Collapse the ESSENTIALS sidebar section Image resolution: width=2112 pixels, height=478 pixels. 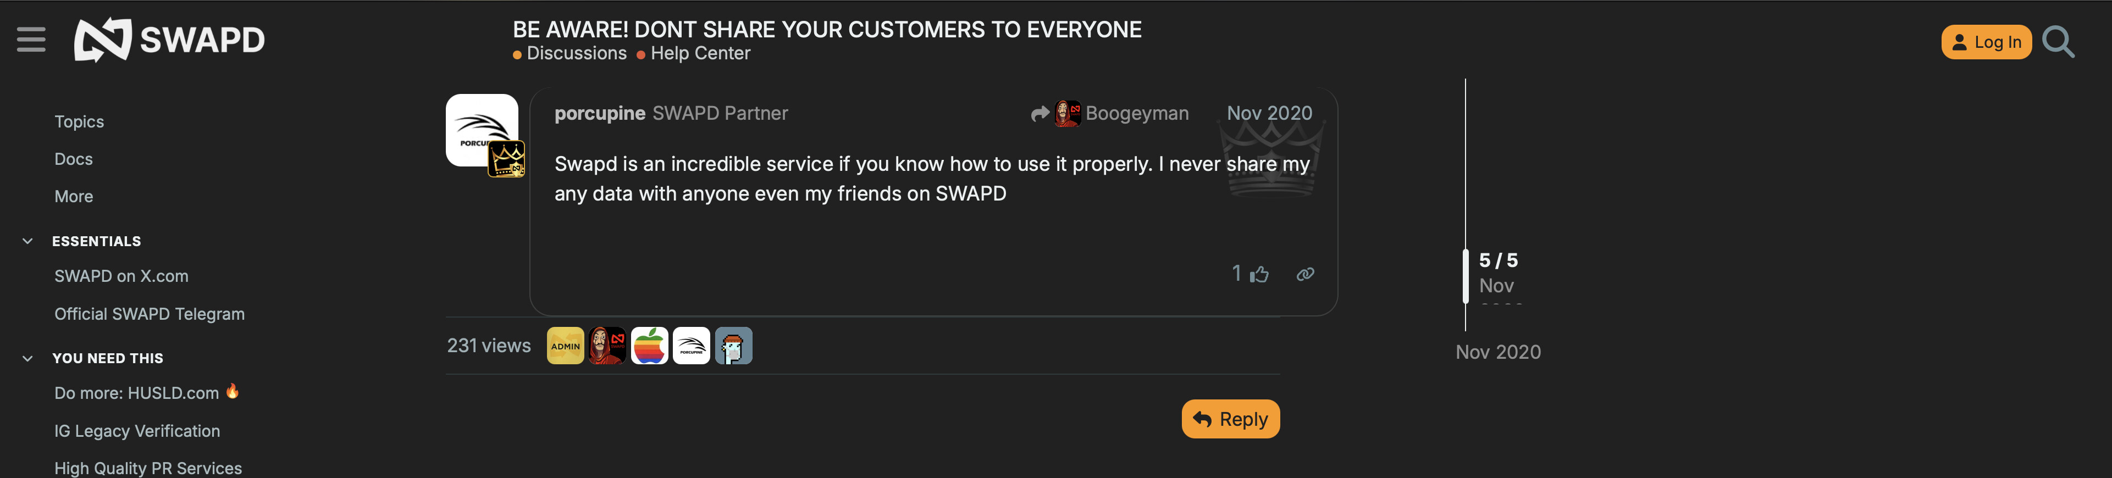28,241
